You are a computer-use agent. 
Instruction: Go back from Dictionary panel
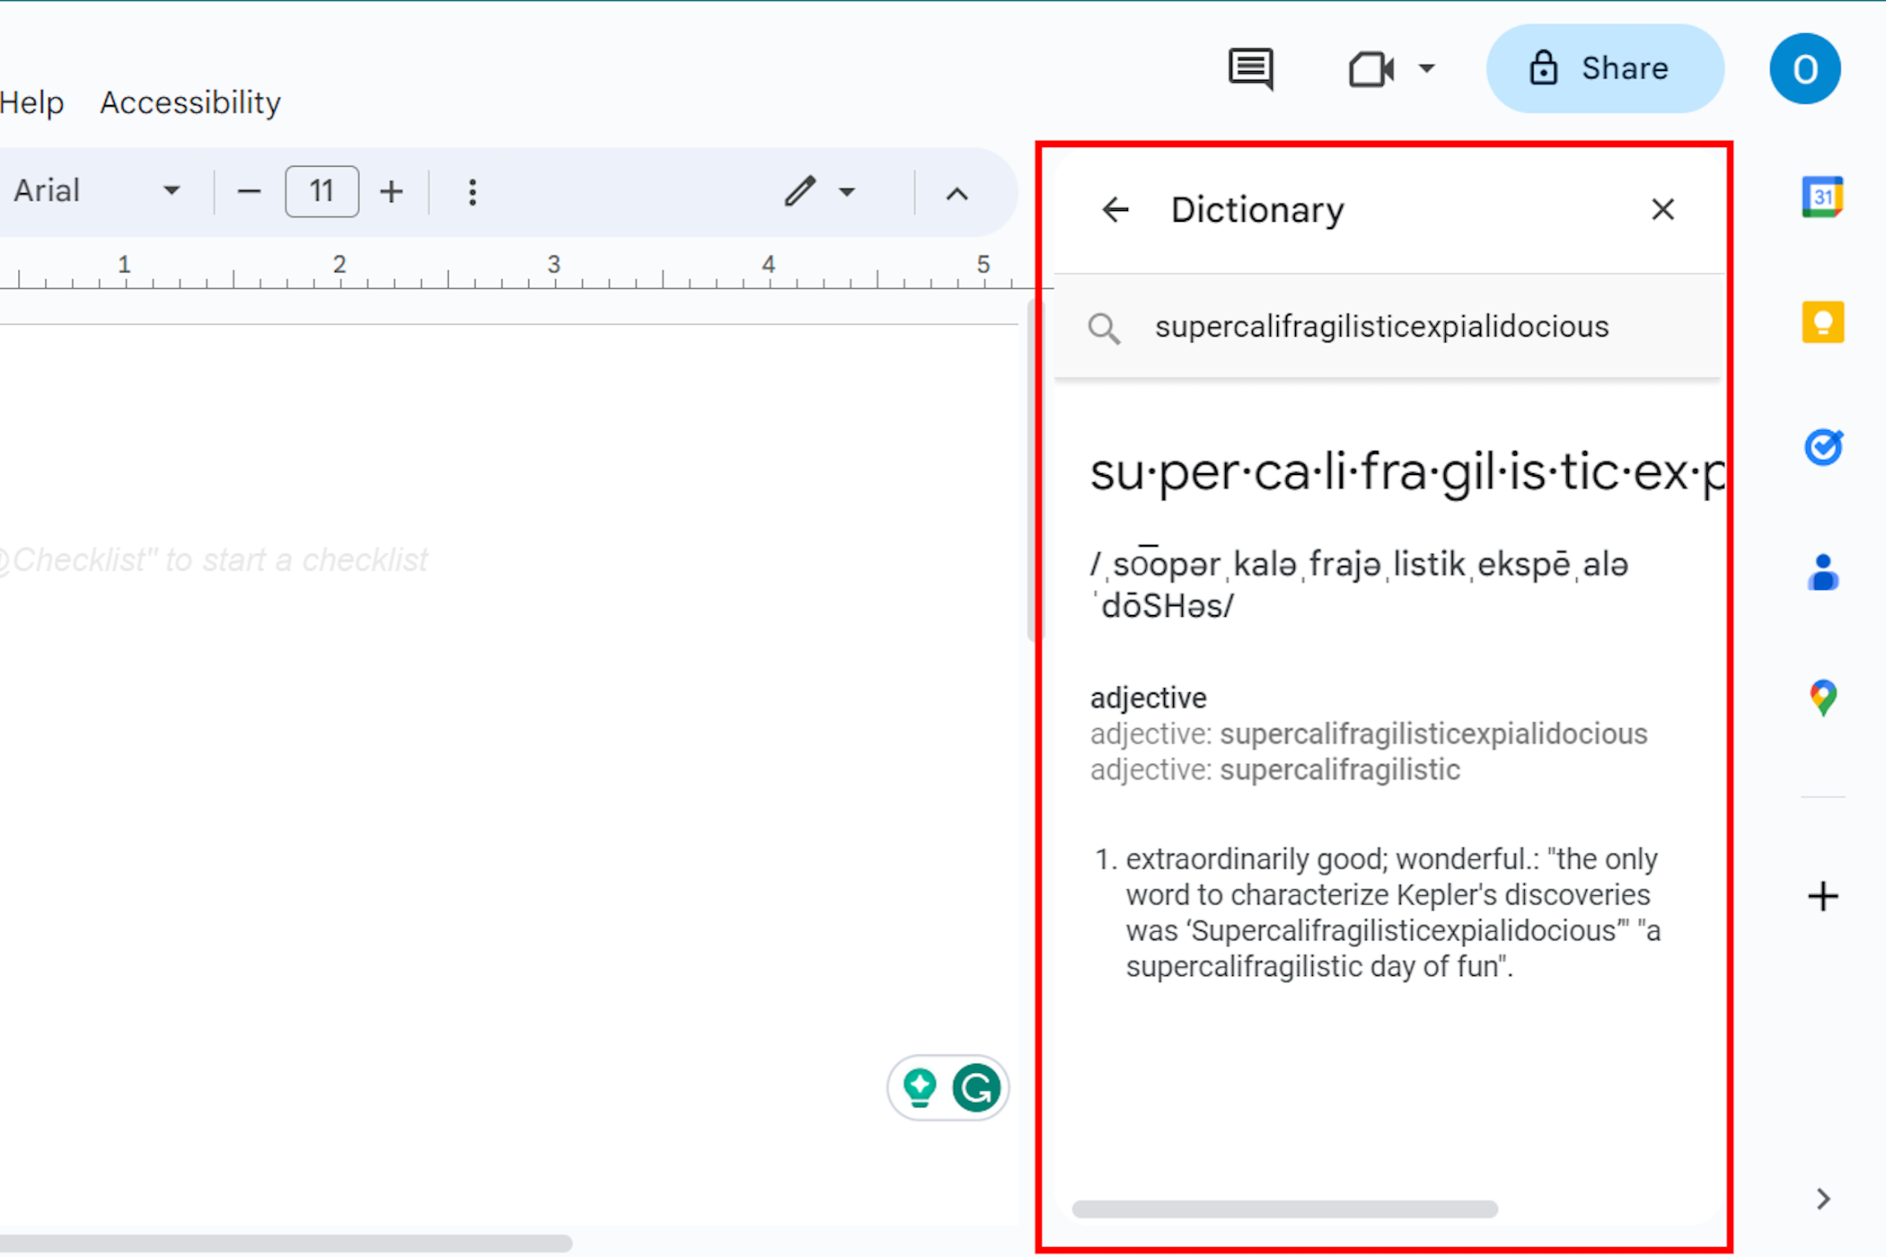click(1115, 210)
